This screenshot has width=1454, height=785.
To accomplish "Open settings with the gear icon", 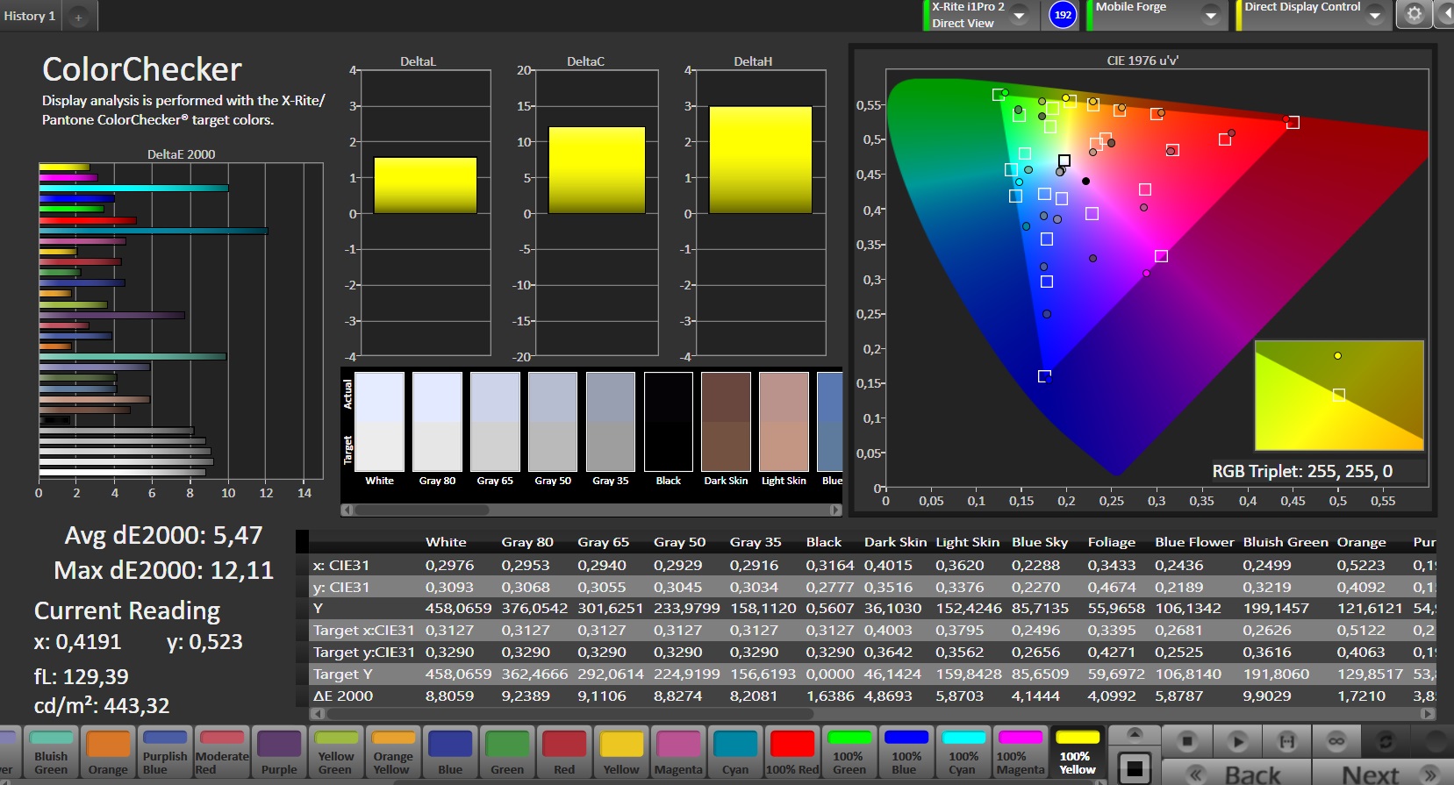I will [1414, 15].
